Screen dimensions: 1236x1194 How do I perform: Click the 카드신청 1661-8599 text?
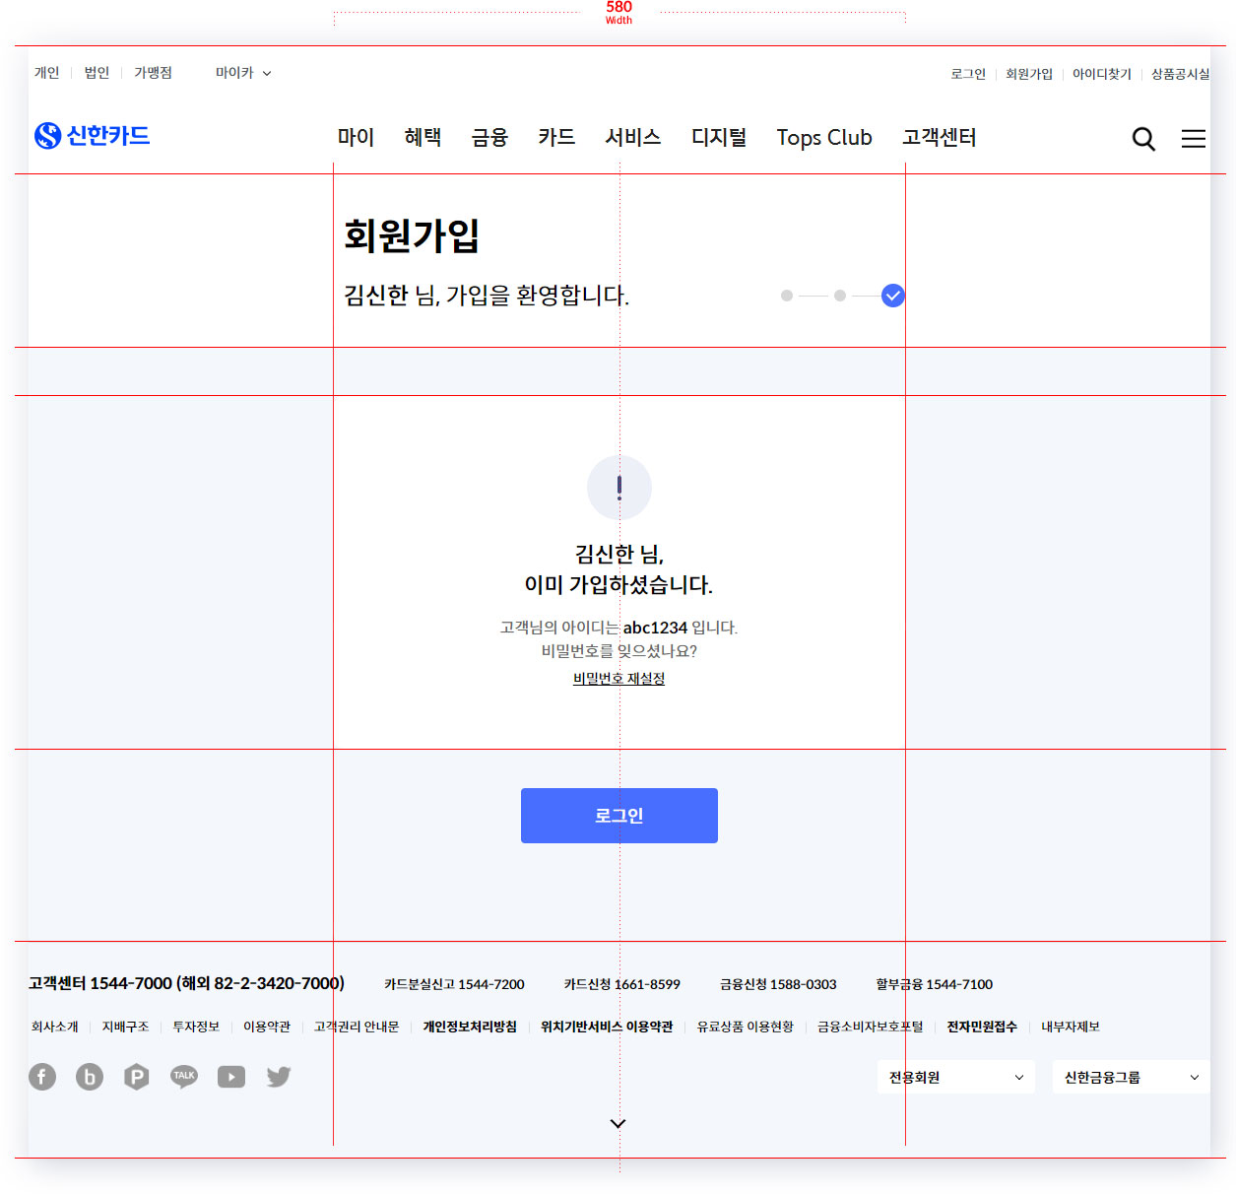click(622, 984)
